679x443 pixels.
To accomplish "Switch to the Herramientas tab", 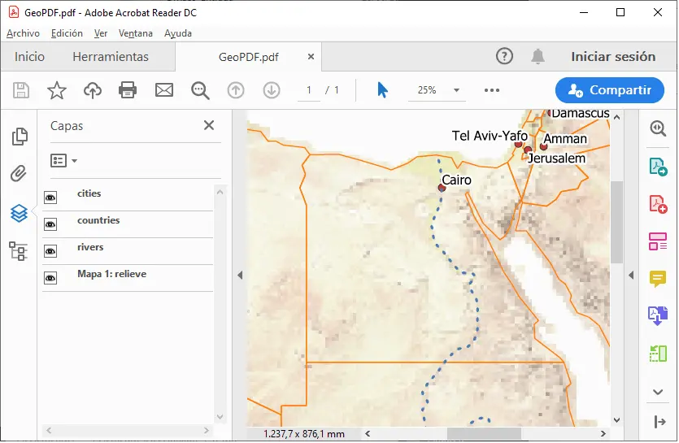I will coord(111,57).
